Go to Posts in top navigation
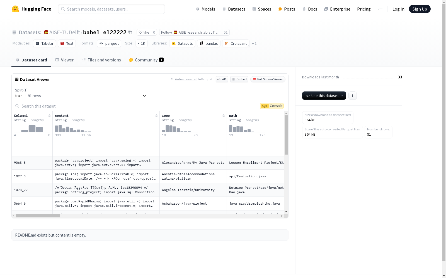 coord(287,9)
